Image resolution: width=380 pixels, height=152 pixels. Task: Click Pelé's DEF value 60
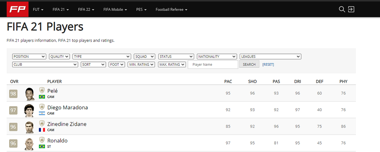point(320,93)
